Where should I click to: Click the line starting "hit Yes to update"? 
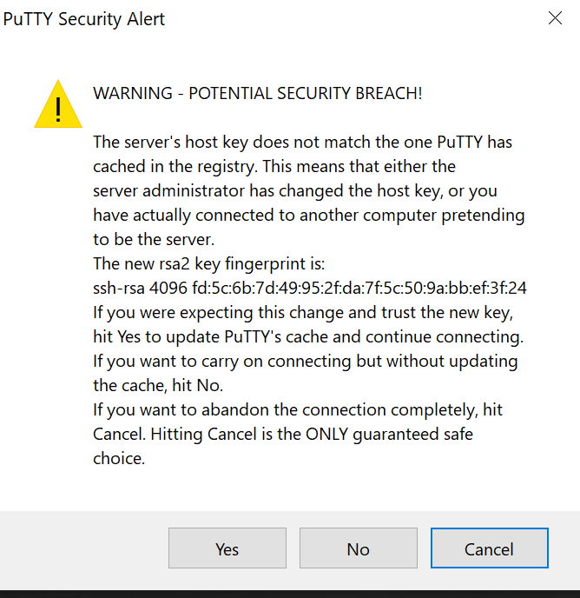pyautogui.click(x=307, y=336)
